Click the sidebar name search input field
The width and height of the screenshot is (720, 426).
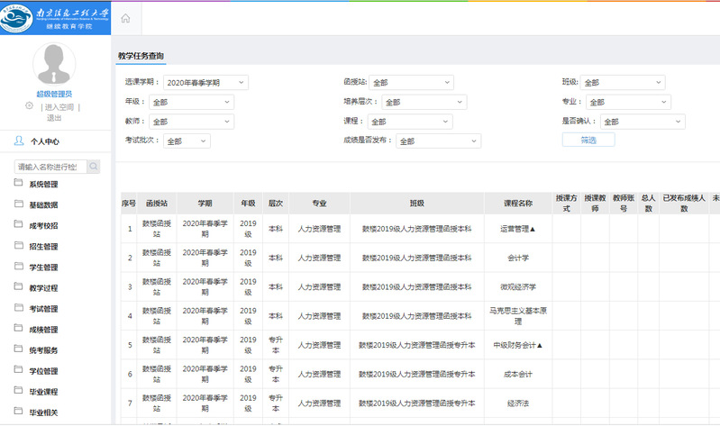tap(50, 167)
